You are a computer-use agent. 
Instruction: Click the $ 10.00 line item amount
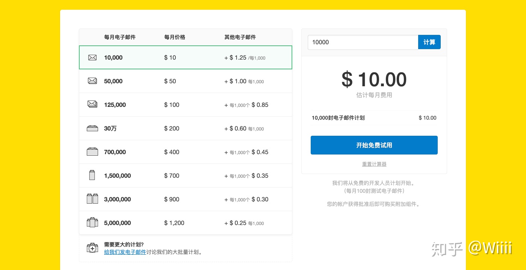[428, 118]
